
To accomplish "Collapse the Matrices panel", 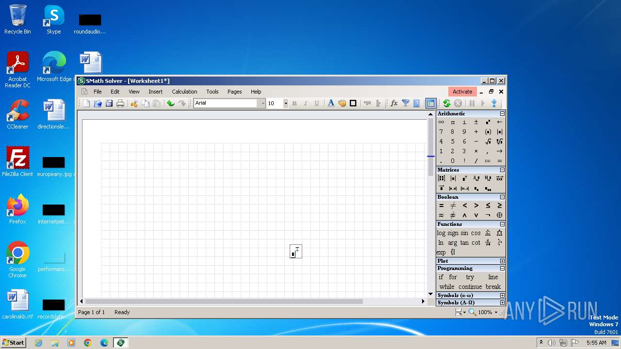I will [502, 170].
